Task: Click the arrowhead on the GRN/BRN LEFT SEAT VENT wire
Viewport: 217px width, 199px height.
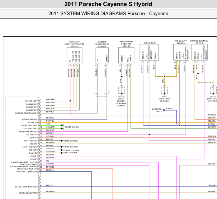Action: [62, 128]
